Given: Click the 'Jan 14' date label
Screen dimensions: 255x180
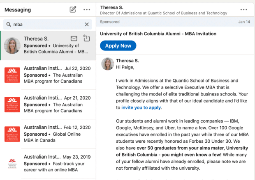Looking at the screenshot, I should click(x=244, y=22).
